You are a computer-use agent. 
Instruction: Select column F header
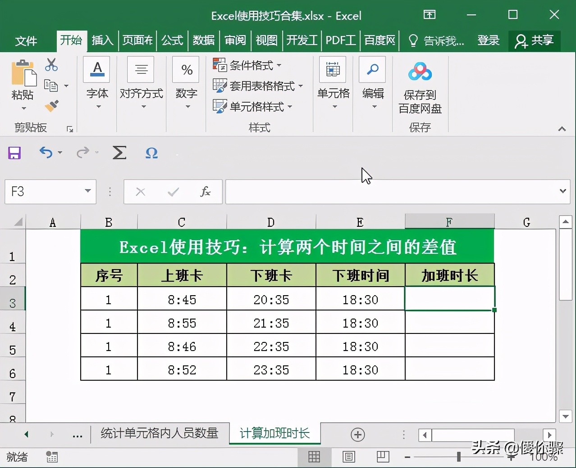pos(449,222)
